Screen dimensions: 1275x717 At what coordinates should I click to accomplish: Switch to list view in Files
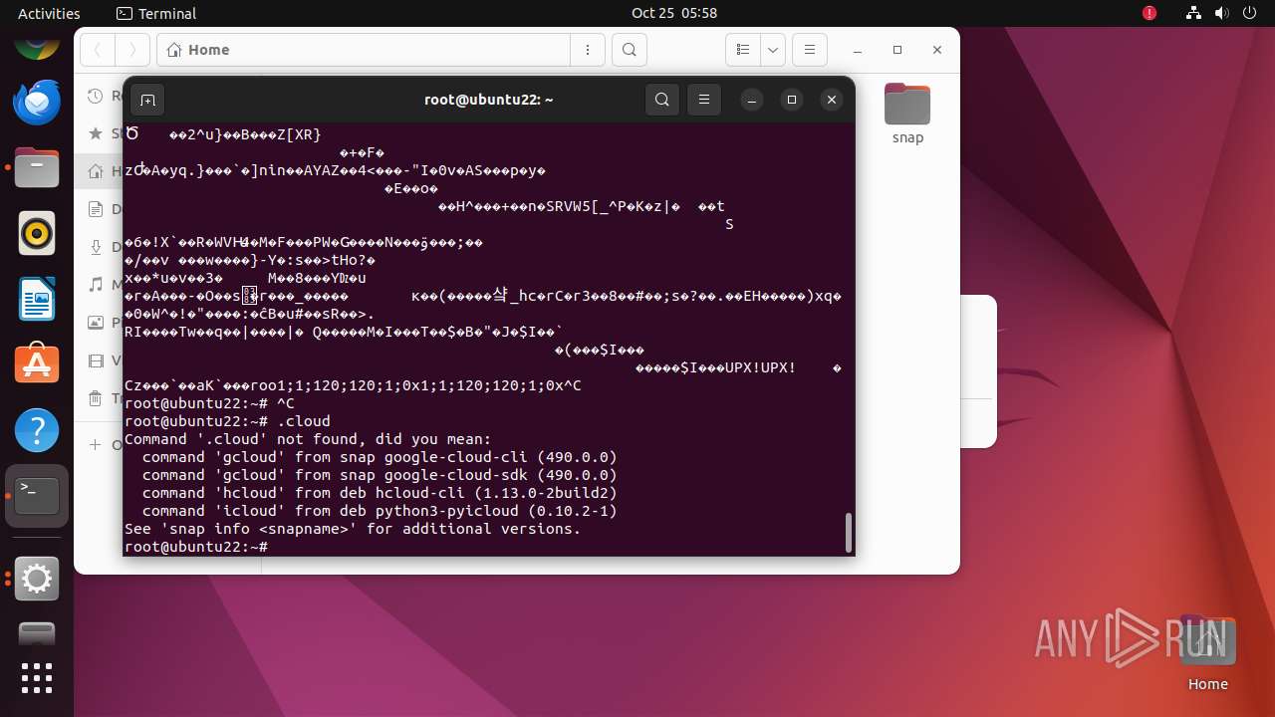[742, 50]
